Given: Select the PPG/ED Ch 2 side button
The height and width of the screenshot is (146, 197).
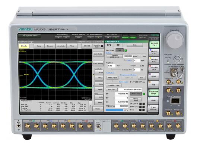Looking at the screenshot, I should pyautogui.click(x=154, y=52).
